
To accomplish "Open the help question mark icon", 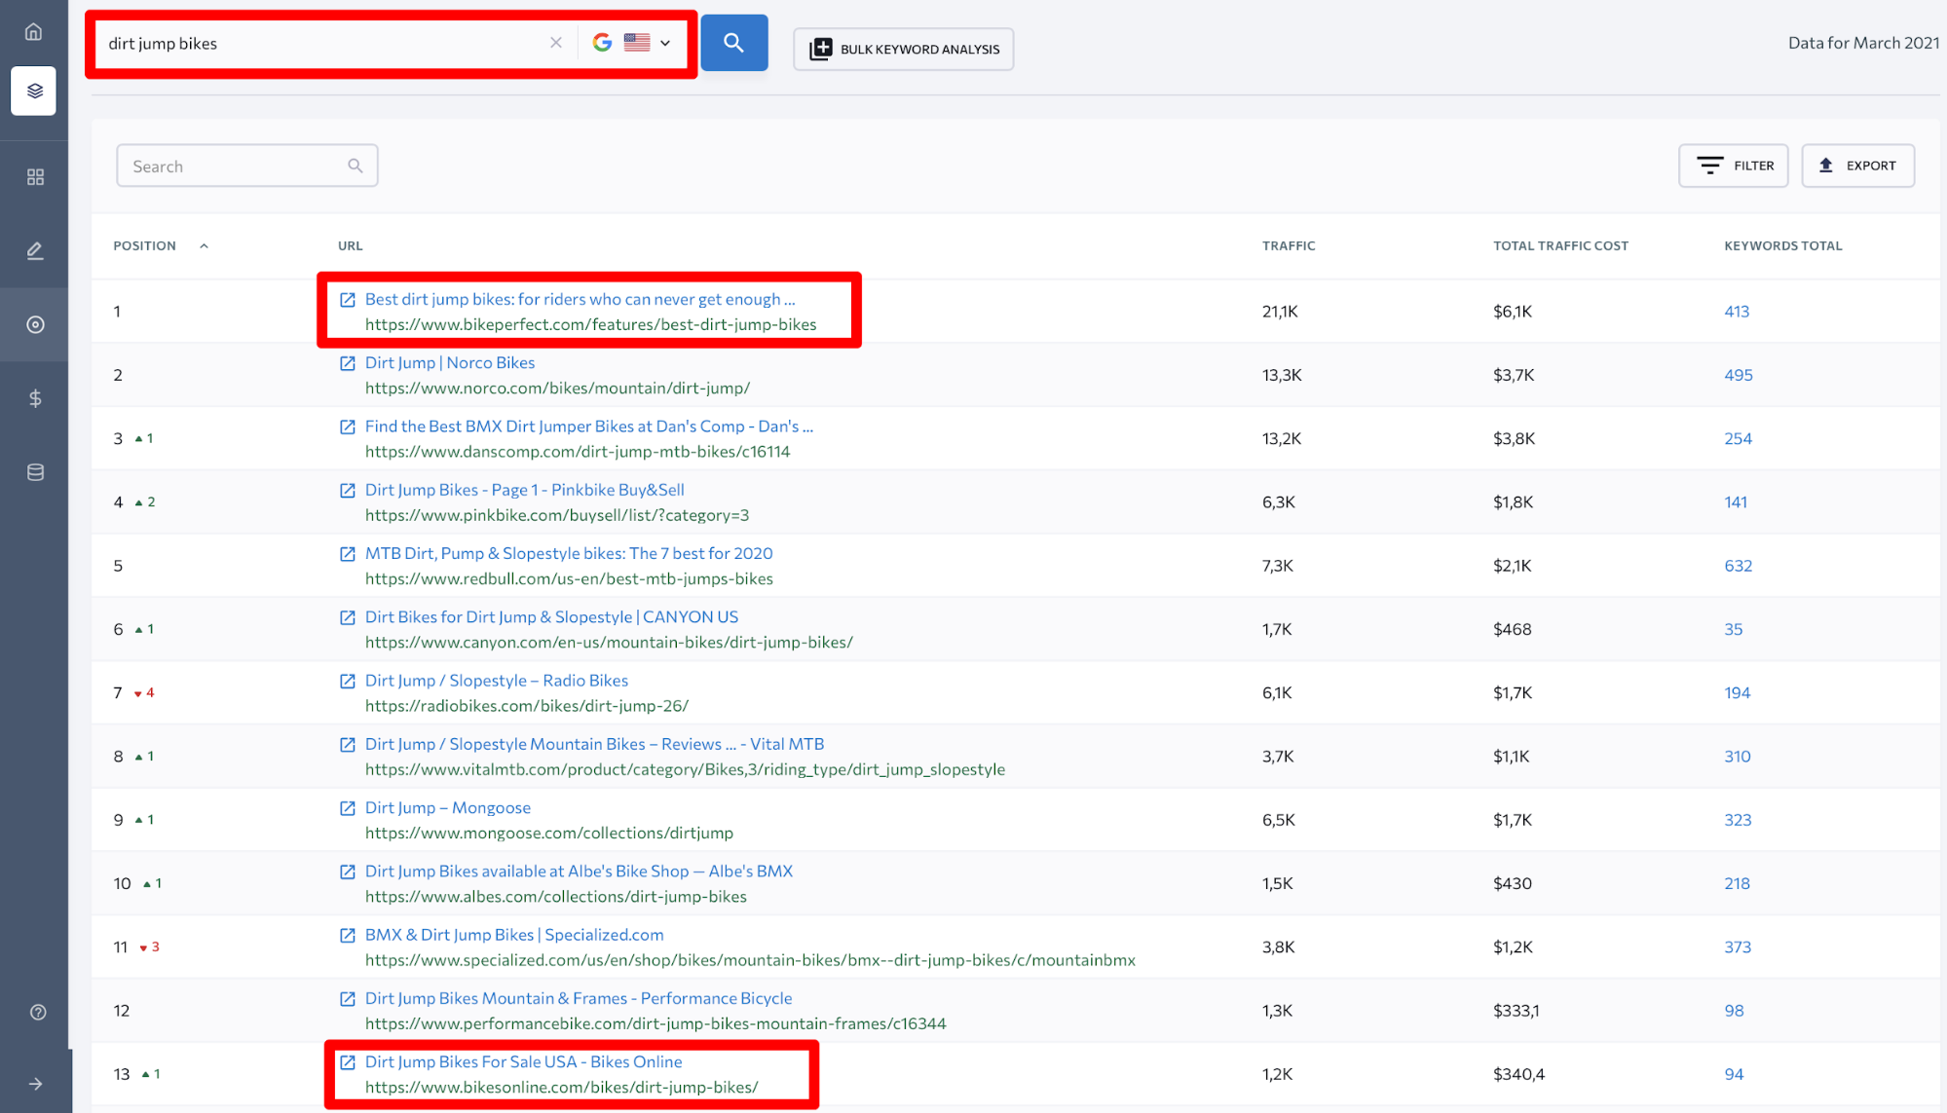I will point(38,1012).
